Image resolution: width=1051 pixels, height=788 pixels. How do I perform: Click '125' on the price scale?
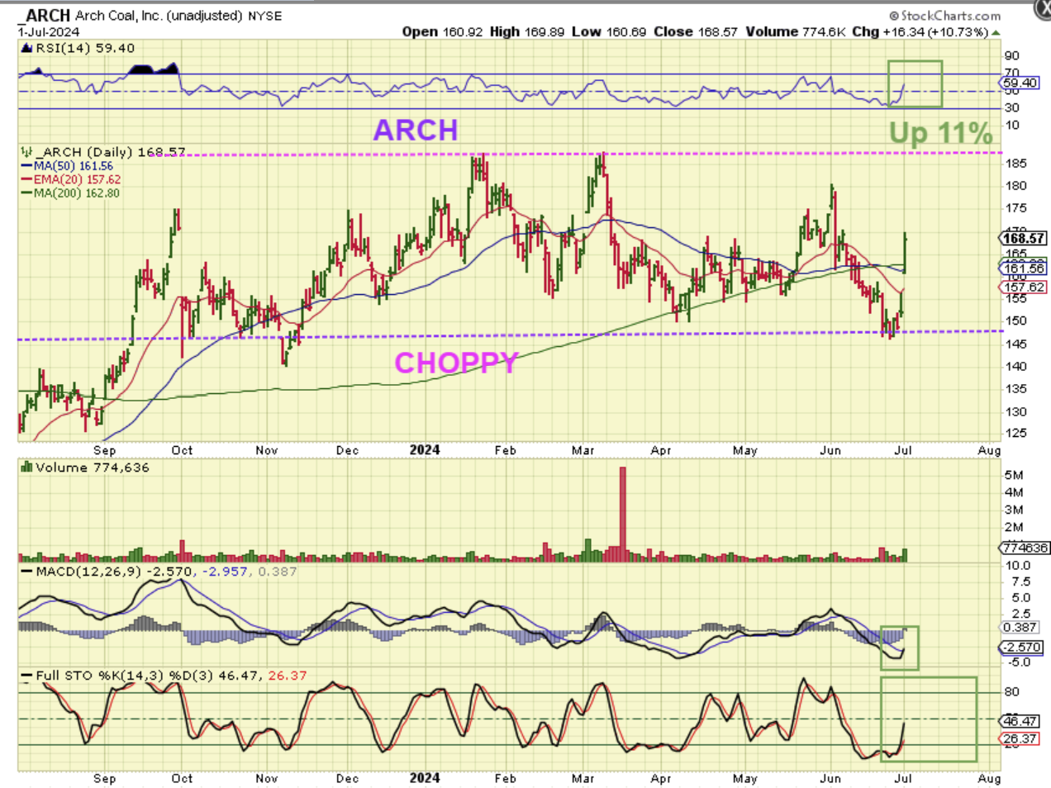pyautogui.click(x=1015, y=433)
